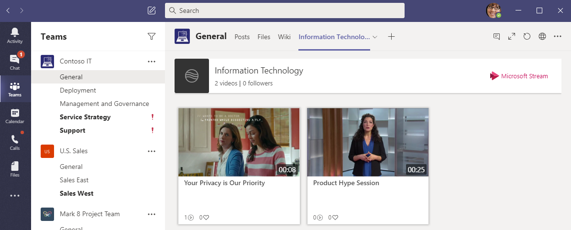Open the tab's website via globe icon
The image size is (571, 230).
542,36
